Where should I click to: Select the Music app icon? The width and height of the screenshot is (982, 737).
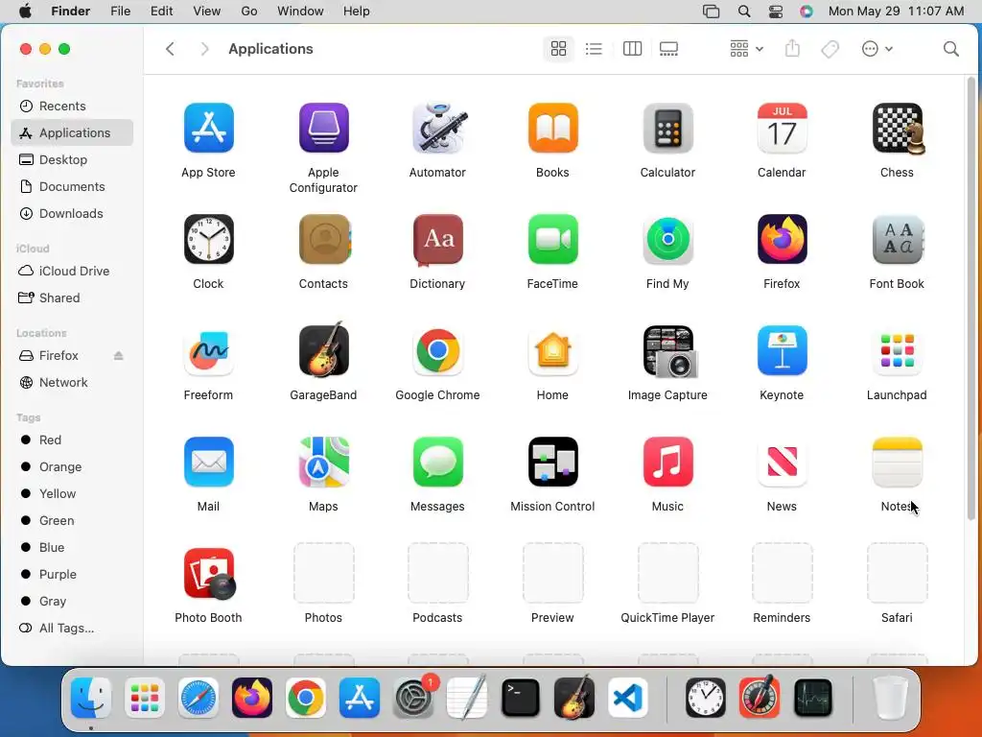[x=667, y=462]
